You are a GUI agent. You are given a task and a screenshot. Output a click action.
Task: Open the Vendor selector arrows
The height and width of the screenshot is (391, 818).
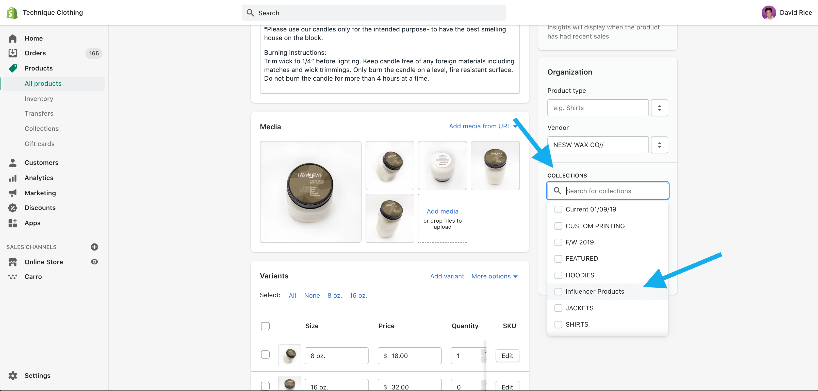[x=659, y=145]
